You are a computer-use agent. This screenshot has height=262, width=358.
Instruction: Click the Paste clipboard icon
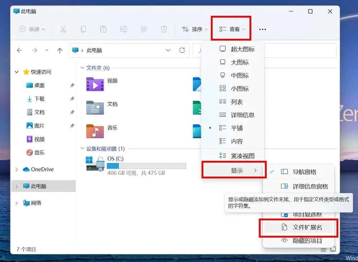[x=103, y=29]
